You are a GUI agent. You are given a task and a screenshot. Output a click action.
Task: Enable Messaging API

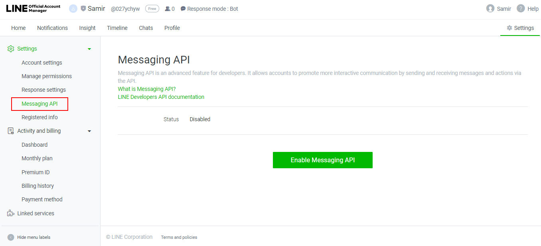click(x=322, y=160)
